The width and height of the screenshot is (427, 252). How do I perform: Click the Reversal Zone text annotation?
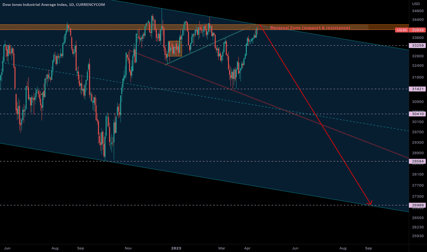[310, 28]
